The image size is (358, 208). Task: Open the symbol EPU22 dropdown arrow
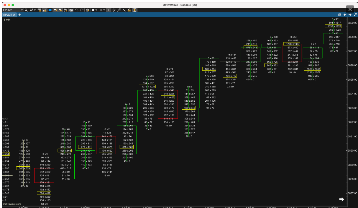pos(22,10)
